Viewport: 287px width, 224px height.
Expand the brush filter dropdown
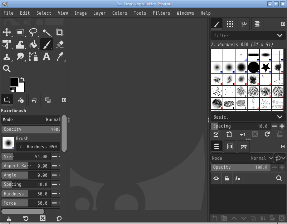tap(280, 35)
